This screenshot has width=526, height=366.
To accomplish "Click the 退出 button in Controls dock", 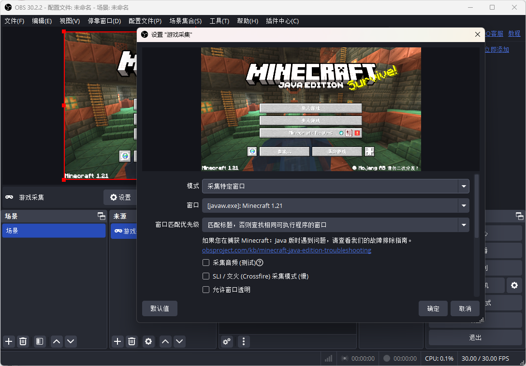I will coord(475,337).
